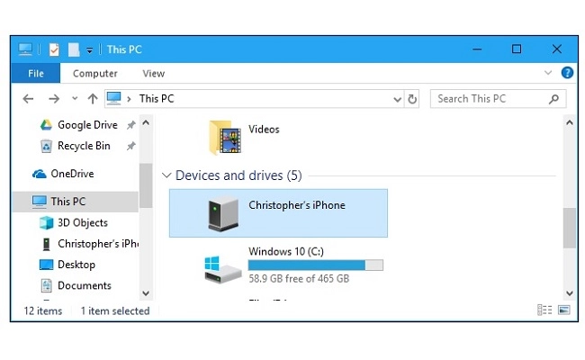This screenshot has width=585, height=360.
Task: Open the address bar history dropdown
Action: click(x=397, y=99)
